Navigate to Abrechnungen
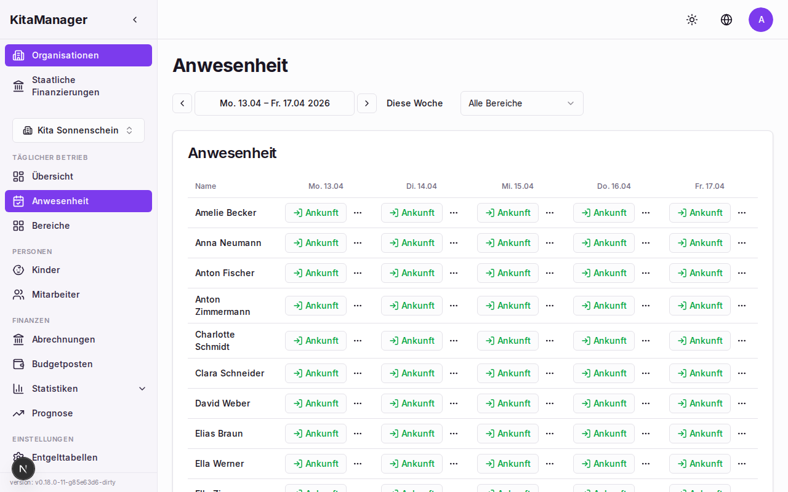Image resolution: width=788 pixels, height=492 pixels. coord(63,339)
